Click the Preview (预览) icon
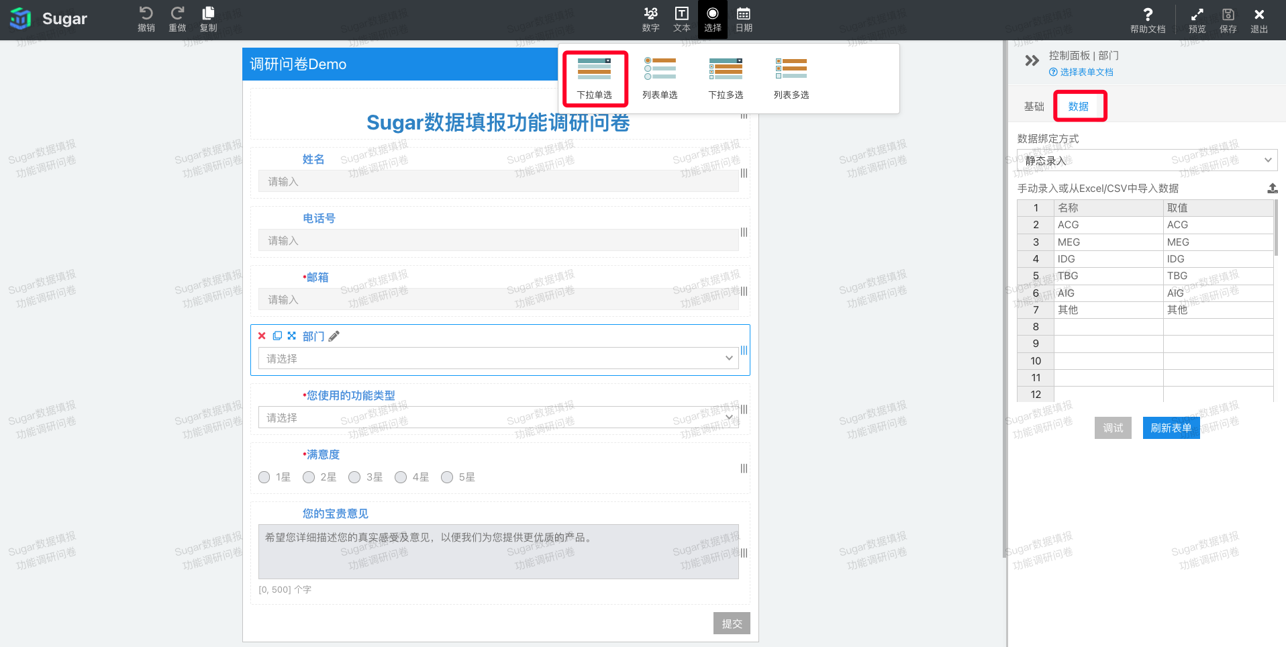 pyautogui.click(x=1197, y=20)
